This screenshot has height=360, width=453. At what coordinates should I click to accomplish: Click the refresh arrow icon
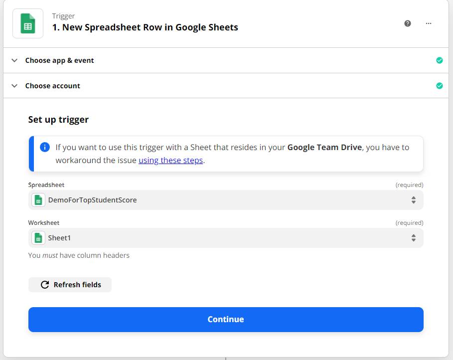(x=45, y=285)
